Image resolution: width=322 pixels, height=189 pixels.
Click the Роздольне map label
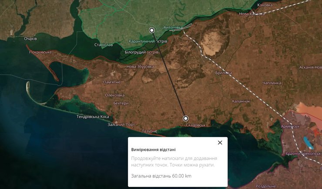pyautogui.click(x=266, y=186)
